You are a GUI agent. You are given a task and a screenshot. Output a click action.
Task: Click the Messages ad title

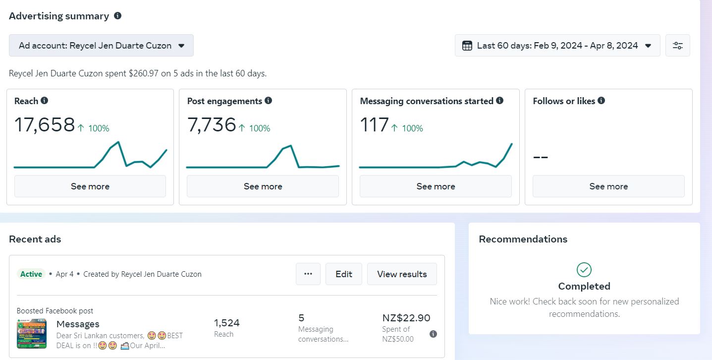click(78, 324)
